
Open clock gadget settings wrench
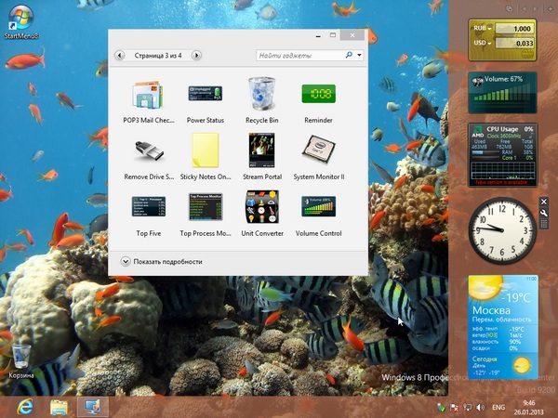544,213
